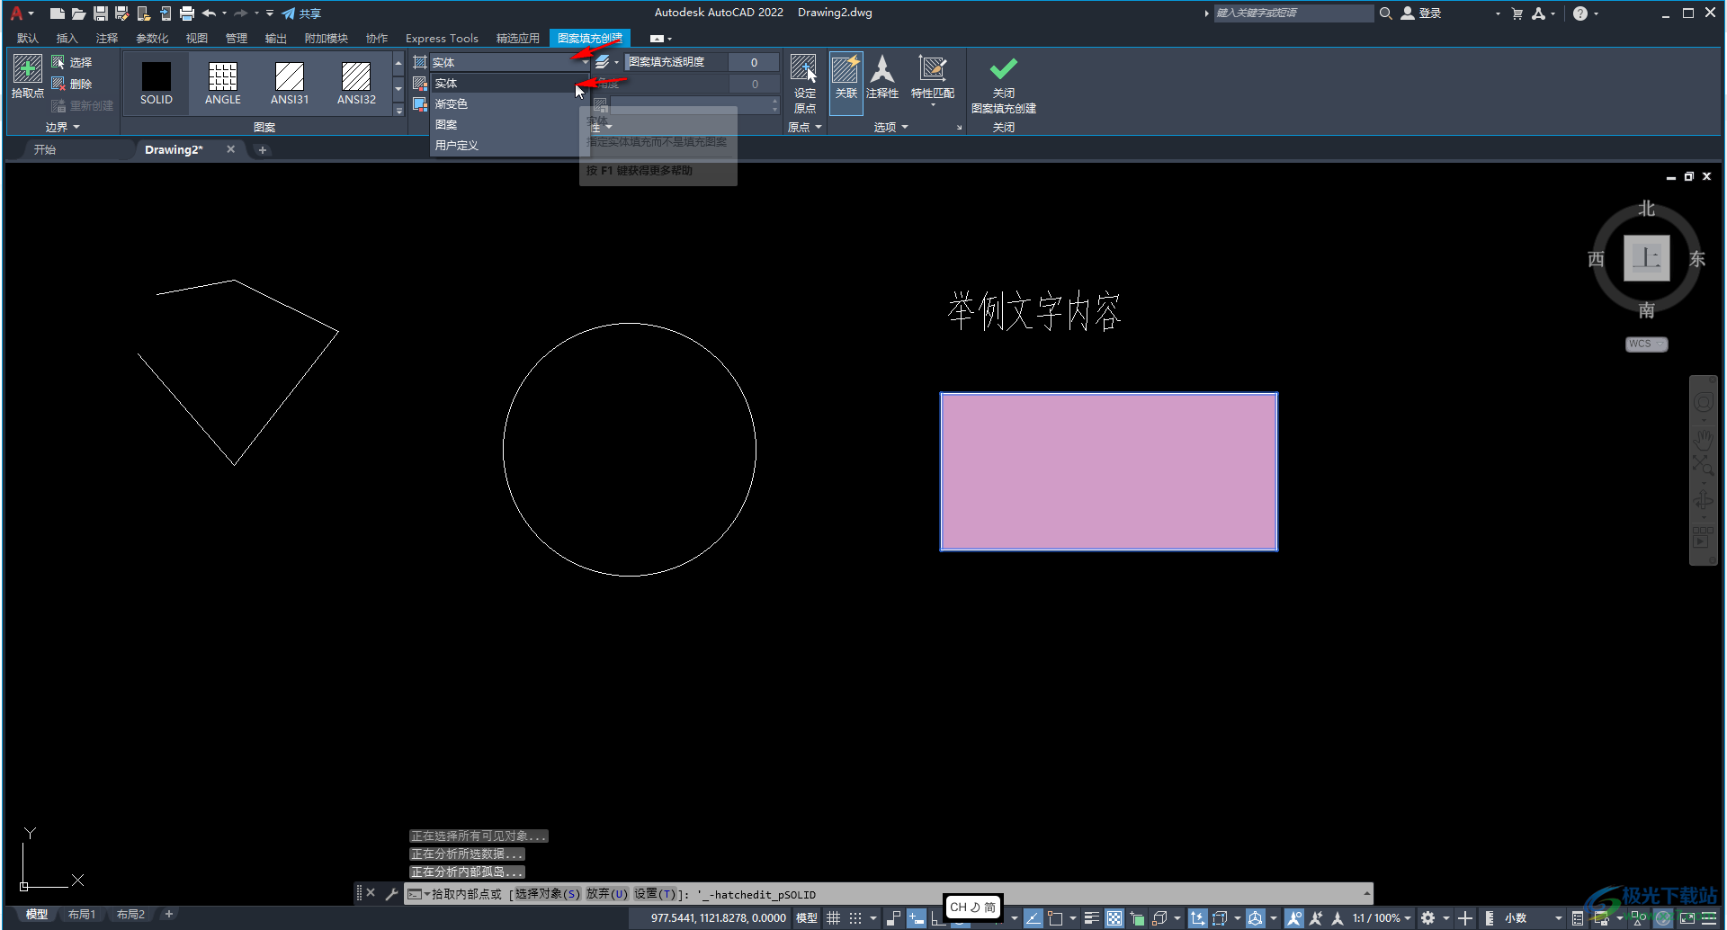
Task: Toggle the Associative (关联) hatch option
Action: coord(846,83)
